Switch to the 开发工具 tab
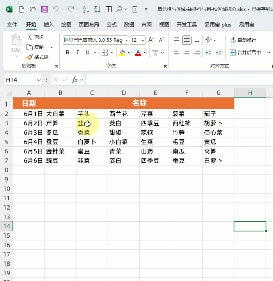Screen dimensions: 273x281 (x=187, y=25)
